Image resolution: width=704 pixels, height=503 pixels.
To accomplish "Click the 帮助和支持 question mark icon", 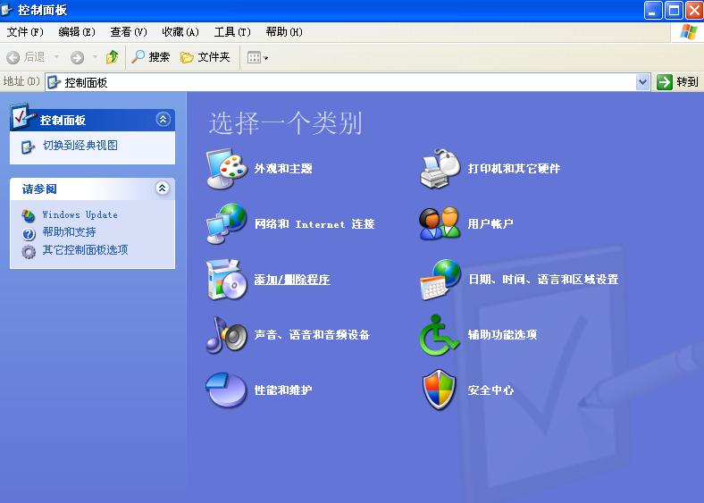I will (29, 234).
